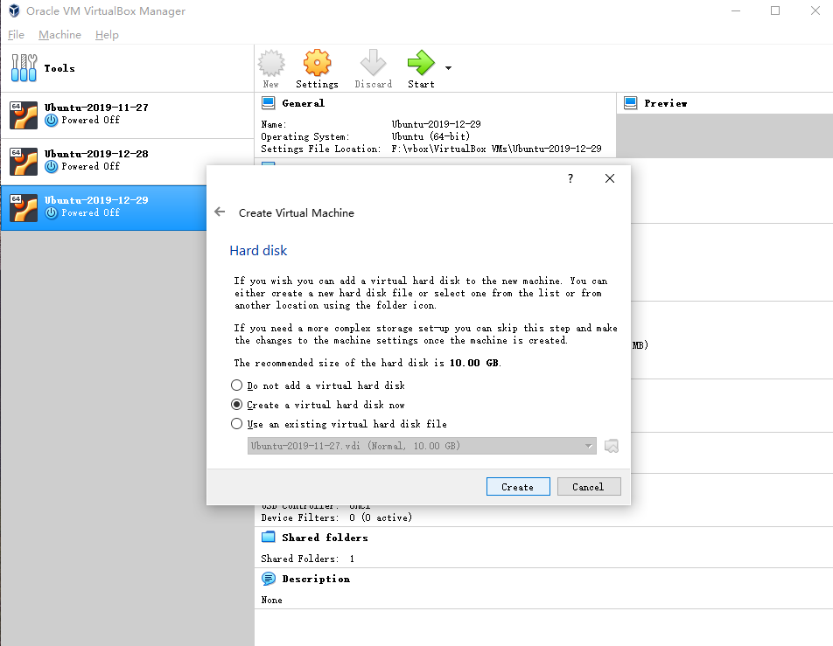Select the Ubuntu-2019-12-29 virtual machine
The width and height of the screenshot is (833, 646).
103,207
